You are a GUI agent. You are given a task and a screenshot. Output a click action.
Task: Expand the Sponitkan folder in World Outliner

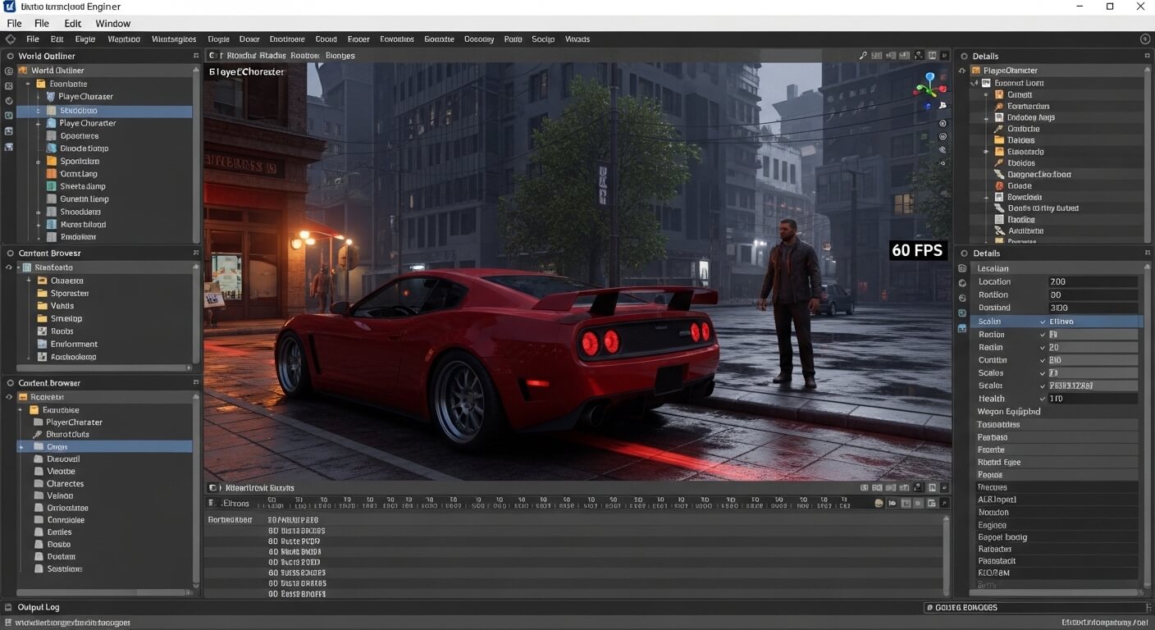[x=39, y=162]
